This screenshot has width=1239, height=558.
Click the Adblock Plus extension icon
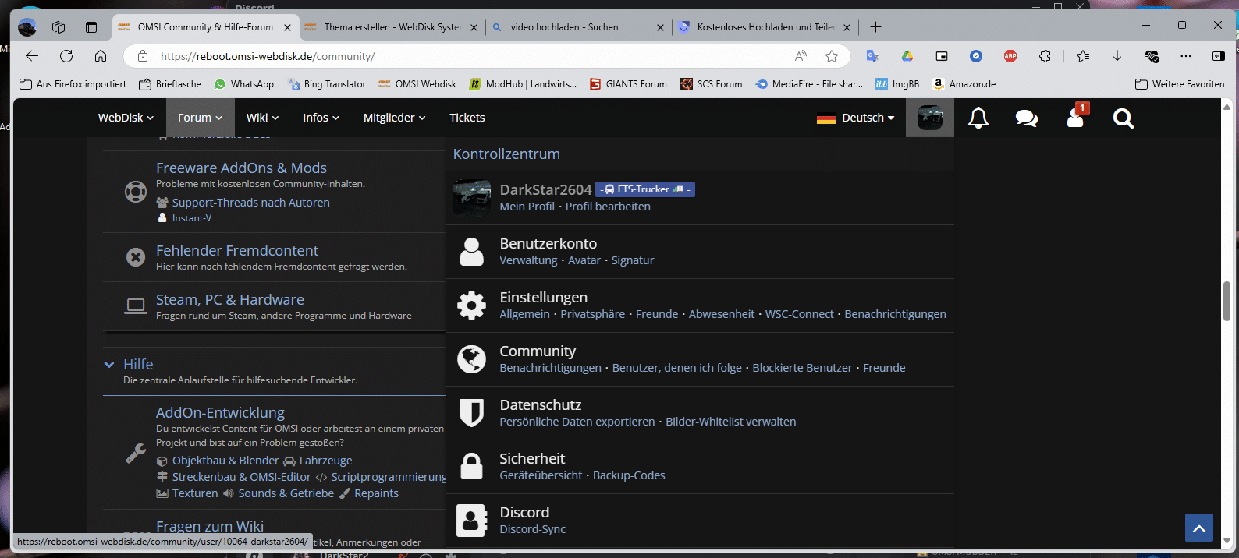[x=1010, y=56]
